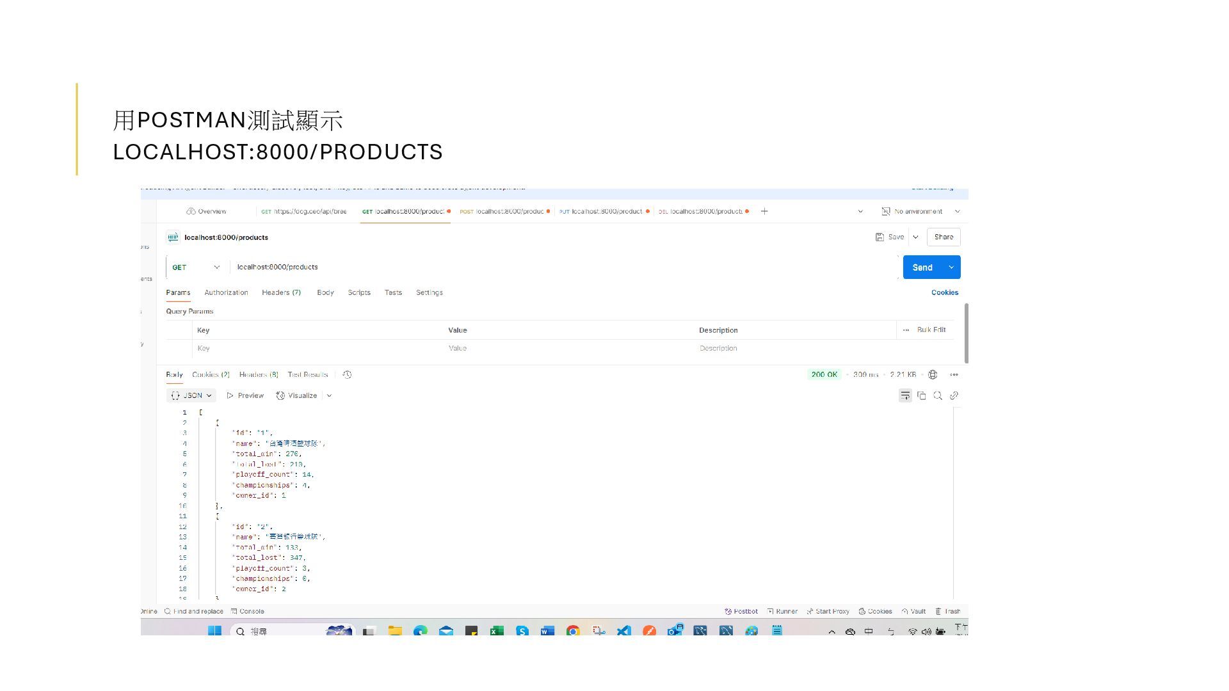Open the Test Results tab
Image resolution: width=1229 pixels, height=691 pixels.
click(308, 375)
